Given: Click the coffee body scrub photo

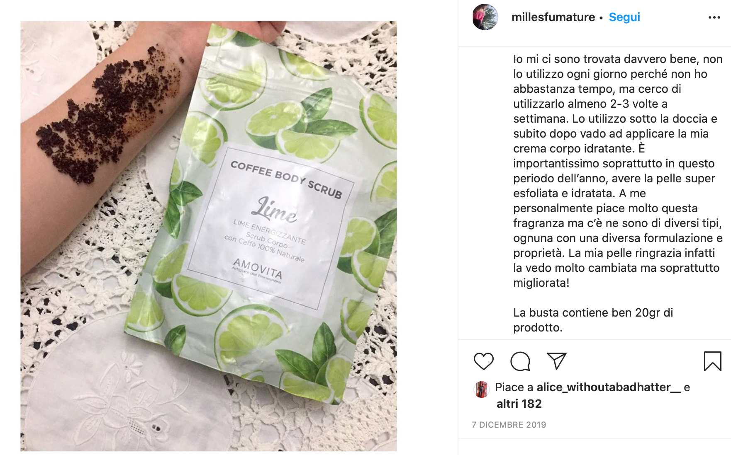Looking at the screenshot, I should [x=209, y=236].
